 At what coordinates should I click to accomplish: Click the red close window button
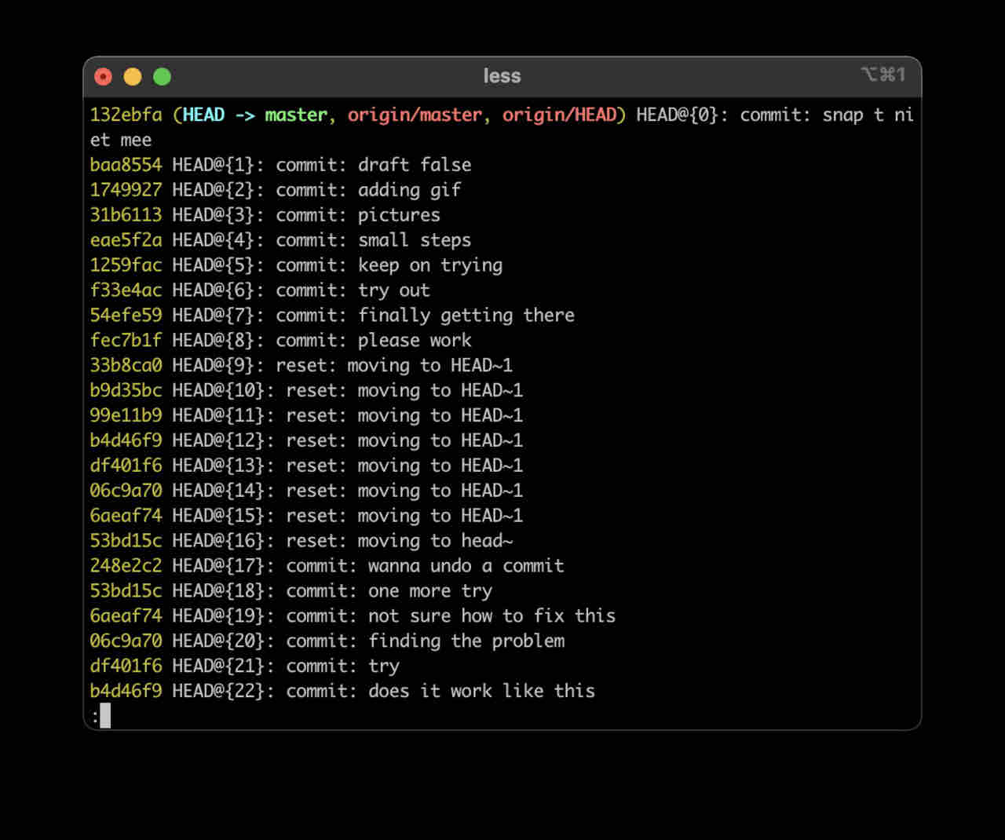coord(103,76)
